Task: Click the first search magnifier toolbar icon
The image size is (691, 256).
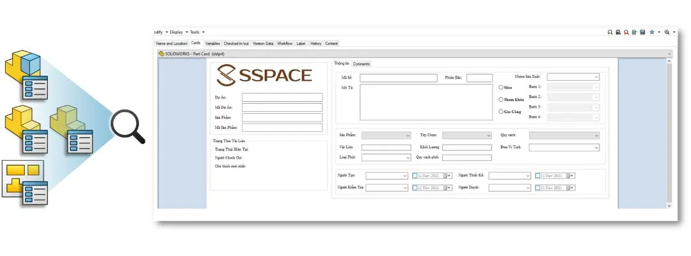Action: pos(610,32)
